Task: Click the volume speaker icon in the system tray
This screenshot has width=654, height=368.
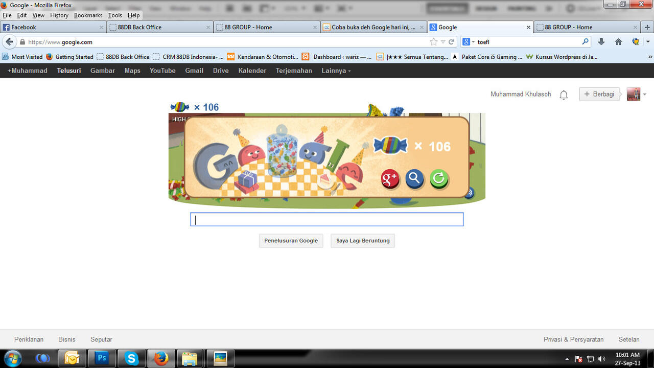Action: (x=601, y=359)
